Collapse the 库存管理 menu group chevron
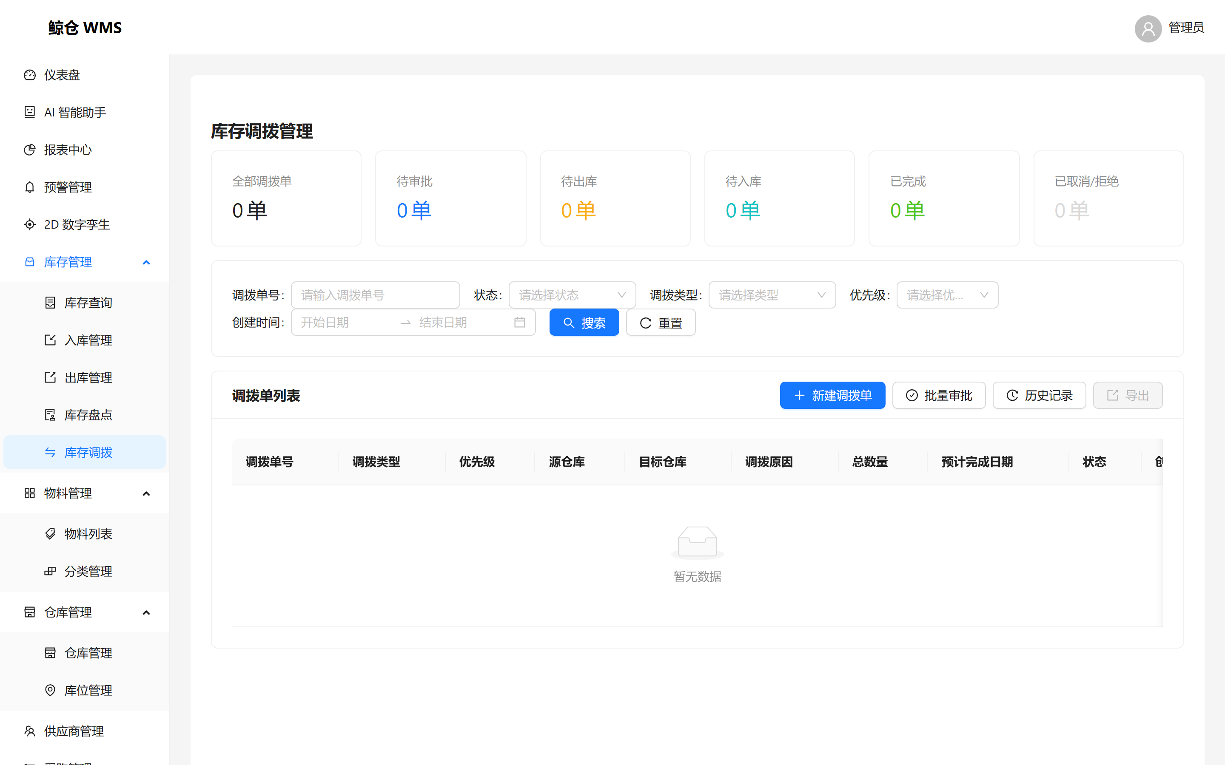This screenshot has width=1225, height=765. click(146, 262)
